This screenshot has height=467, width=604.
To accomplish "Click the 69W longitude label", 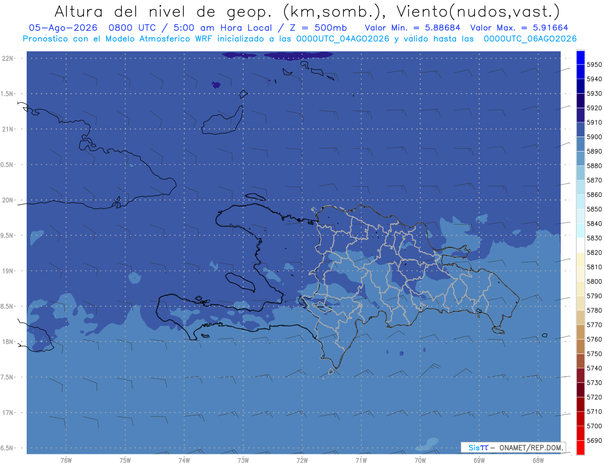I will click(x=479, y=460).
